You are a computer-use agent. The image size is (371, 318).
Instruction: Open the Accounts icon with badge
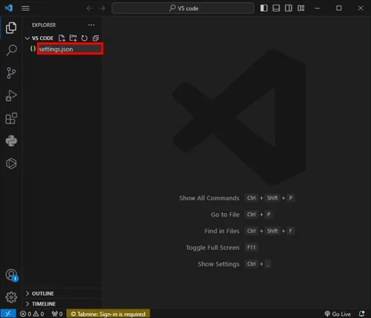[12, 275]
